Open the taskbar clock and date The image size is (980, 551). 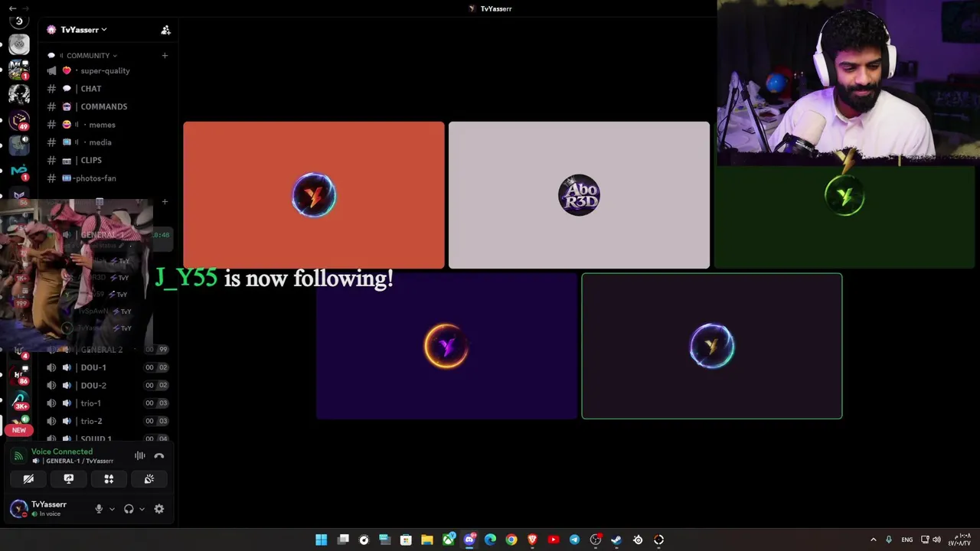tap(960, 540)
